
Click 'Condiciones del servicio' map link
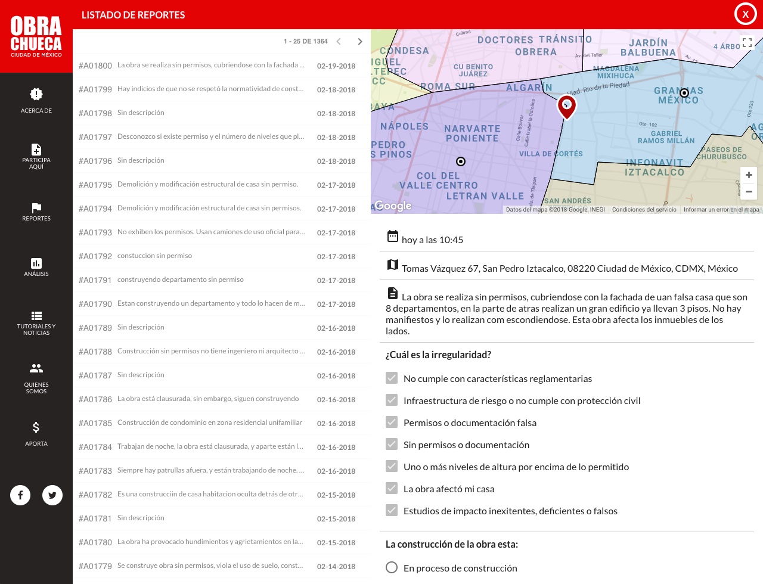[644, 210]
